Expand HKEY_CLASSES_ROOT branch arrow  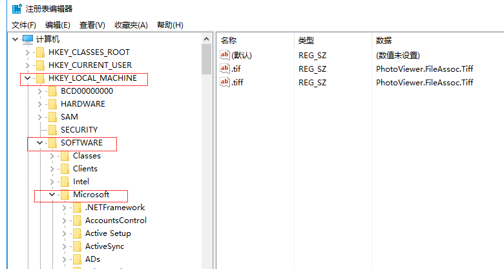pyautogui.click(x=28, y=52)
